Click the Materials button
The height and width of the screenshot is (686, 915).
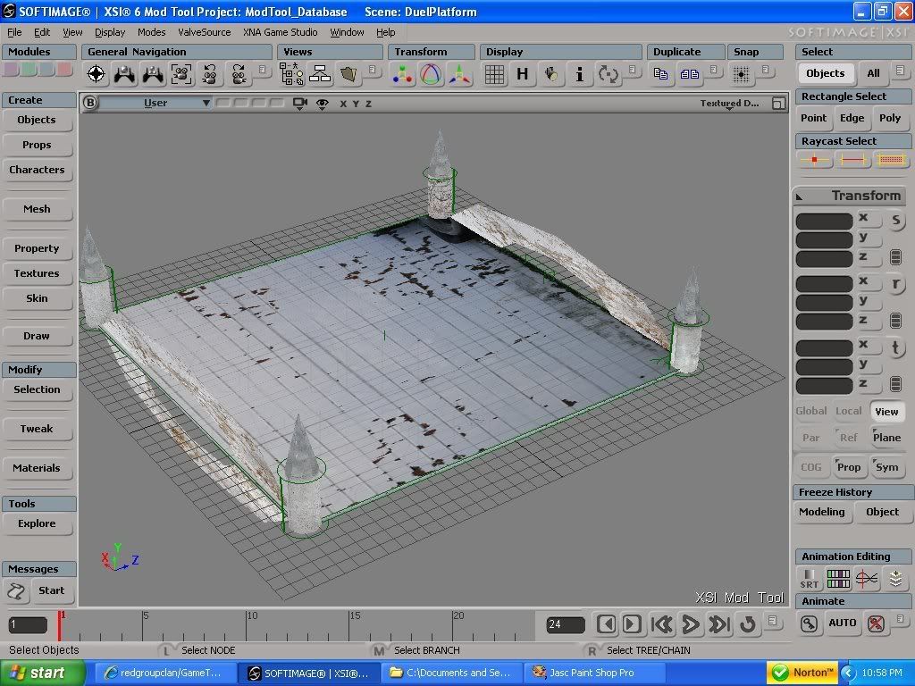click(37, 468)
